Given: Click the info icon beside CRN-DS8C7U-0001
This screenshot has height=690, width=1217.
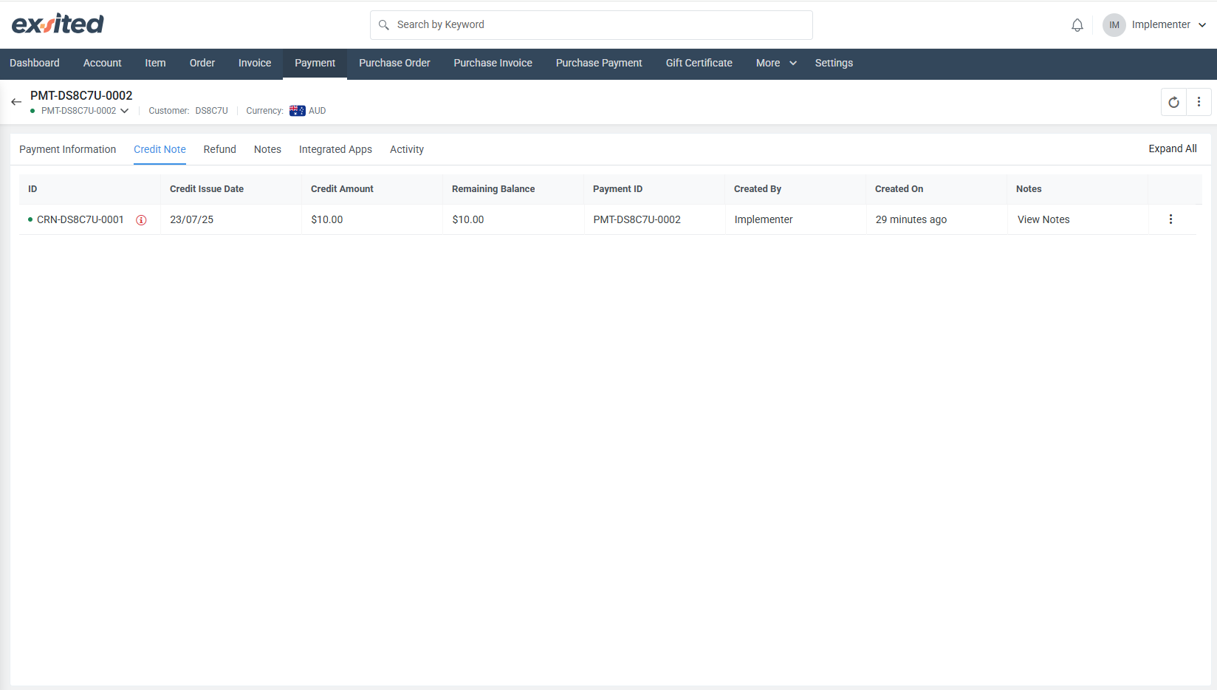Looking at the screenshot, I should point(141,220).
